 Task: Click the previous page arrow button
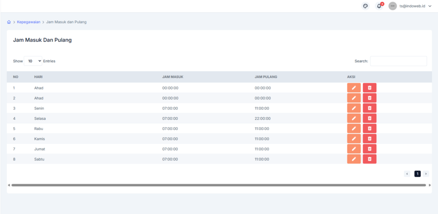point(407,174)
